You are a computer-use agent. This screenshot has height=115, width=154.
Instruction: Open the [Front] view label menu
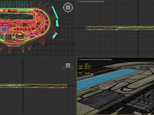(x=83, y=1)
